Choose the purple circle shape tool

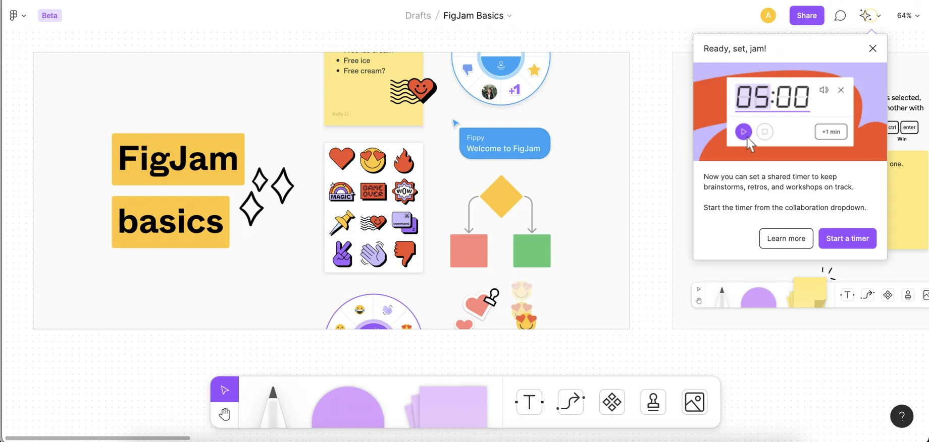(348, 407)
